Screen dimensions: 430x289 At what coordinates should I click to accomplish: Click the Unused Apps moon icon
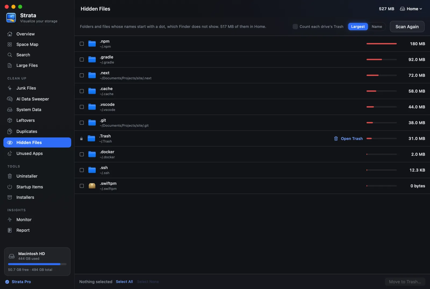coord(10,154)
